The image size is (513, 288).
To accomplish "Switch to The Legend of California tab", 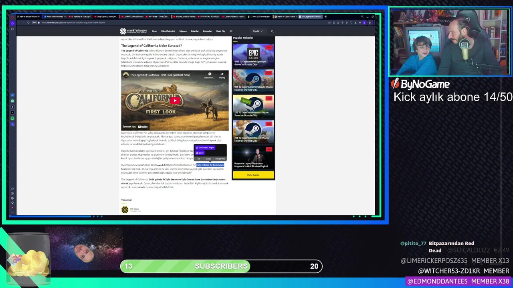I will tap(311, 17).
